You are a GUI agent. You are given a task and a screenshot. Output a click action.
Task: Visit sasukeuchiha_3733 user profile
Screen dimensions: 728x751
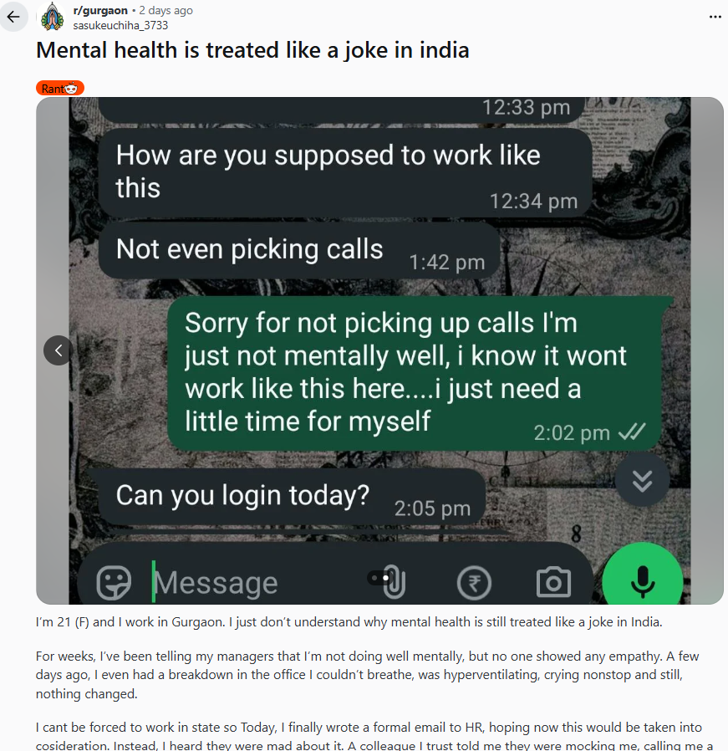click(x=120, y=25)
